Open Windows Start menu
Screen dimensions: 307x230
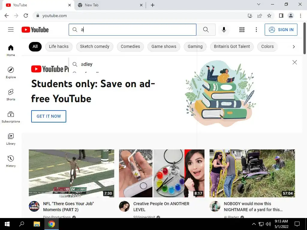click(7, 224)
